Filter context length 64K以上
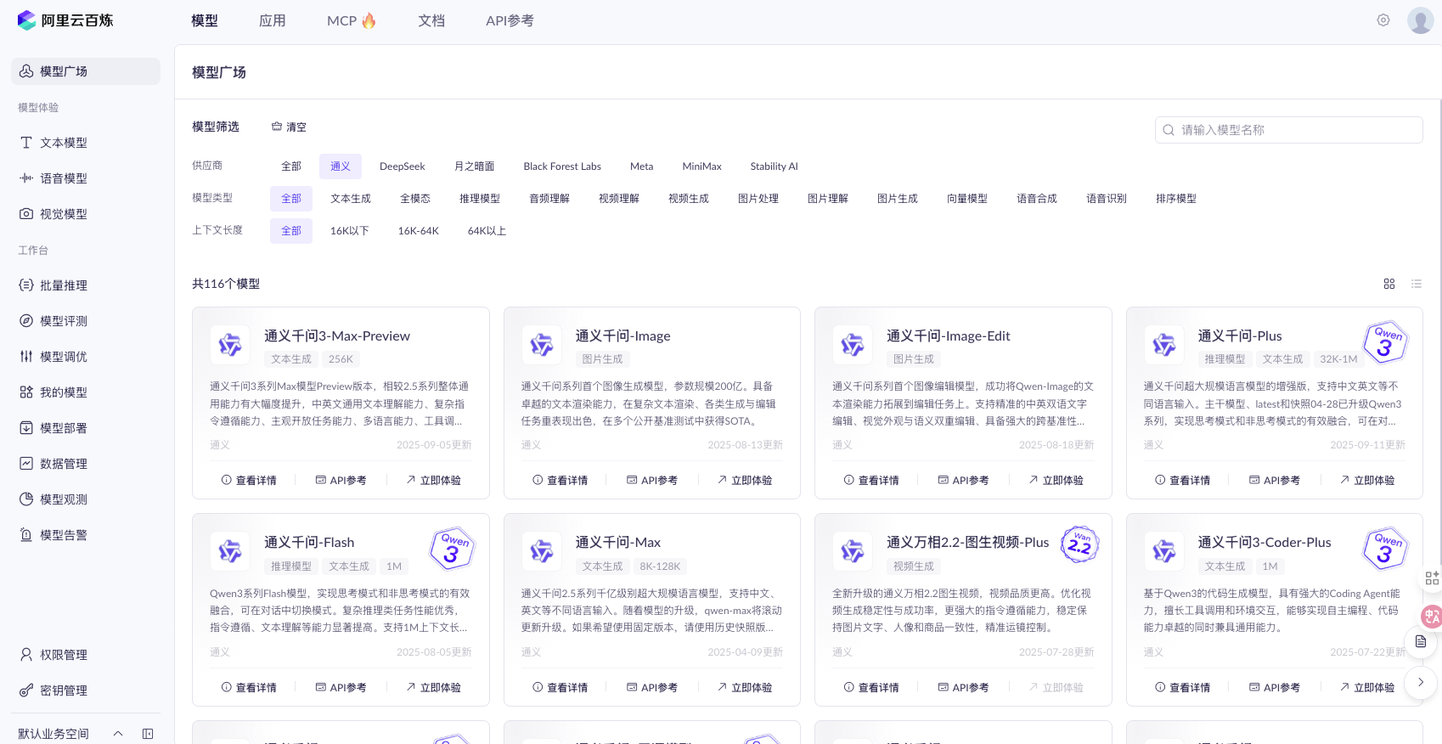 coord(487,231)
